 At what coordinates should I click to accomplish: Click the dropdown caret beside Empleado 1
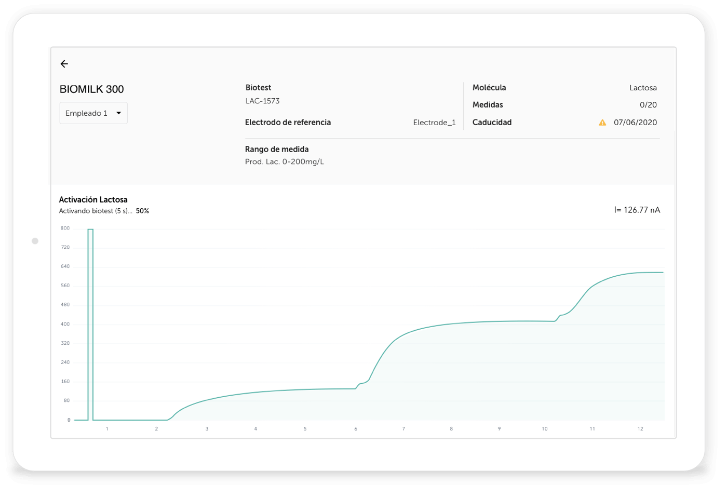tap(118, 113)
